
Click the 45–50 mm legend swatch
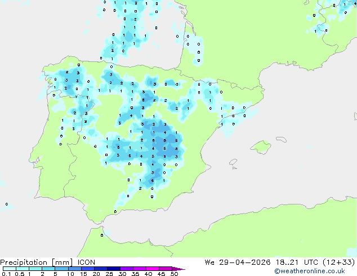point(166,269)
